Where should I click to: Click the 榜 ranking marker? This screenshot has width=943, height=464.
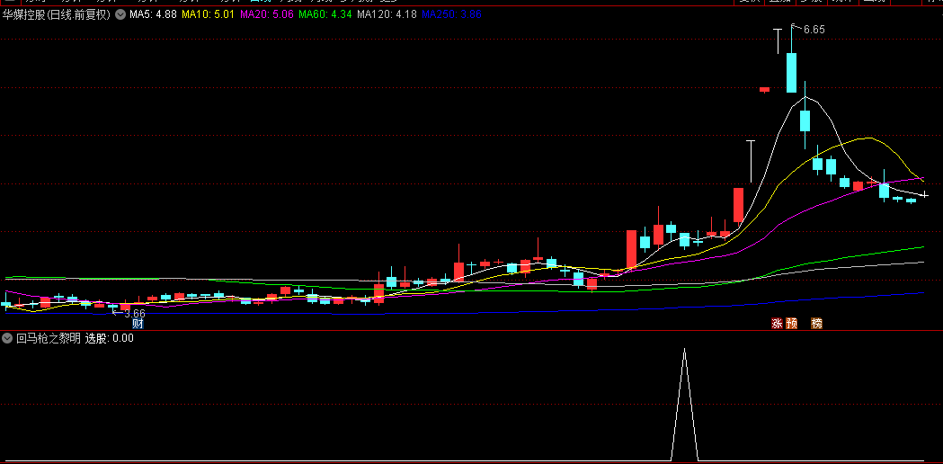(x=816, y=324)
